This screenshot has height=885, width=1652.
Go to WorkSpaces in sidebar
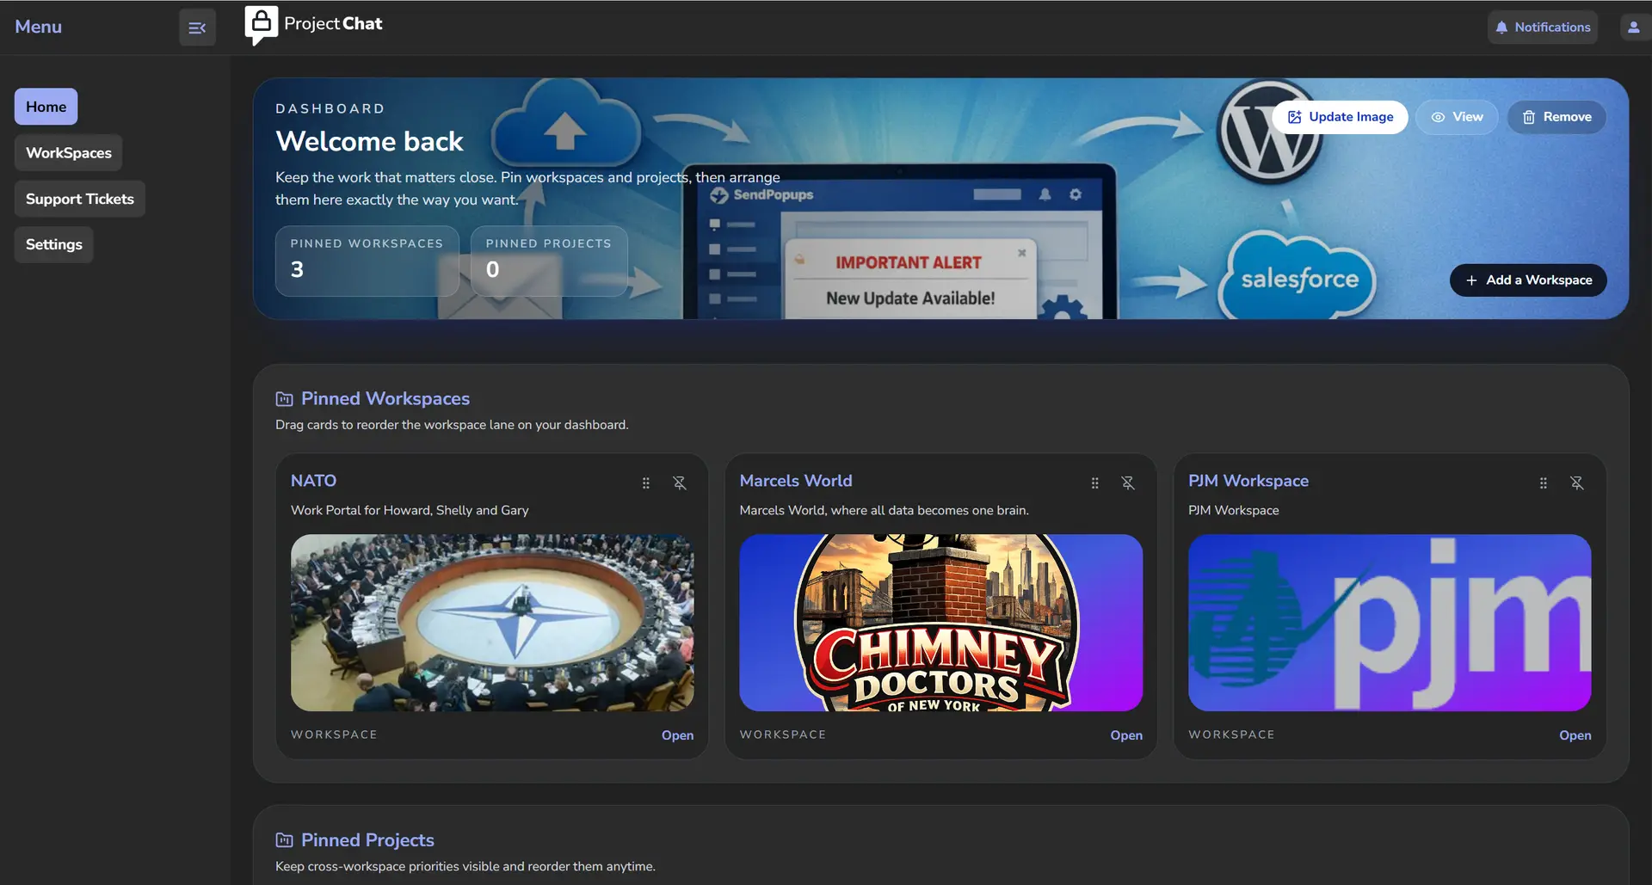[69, 153]
